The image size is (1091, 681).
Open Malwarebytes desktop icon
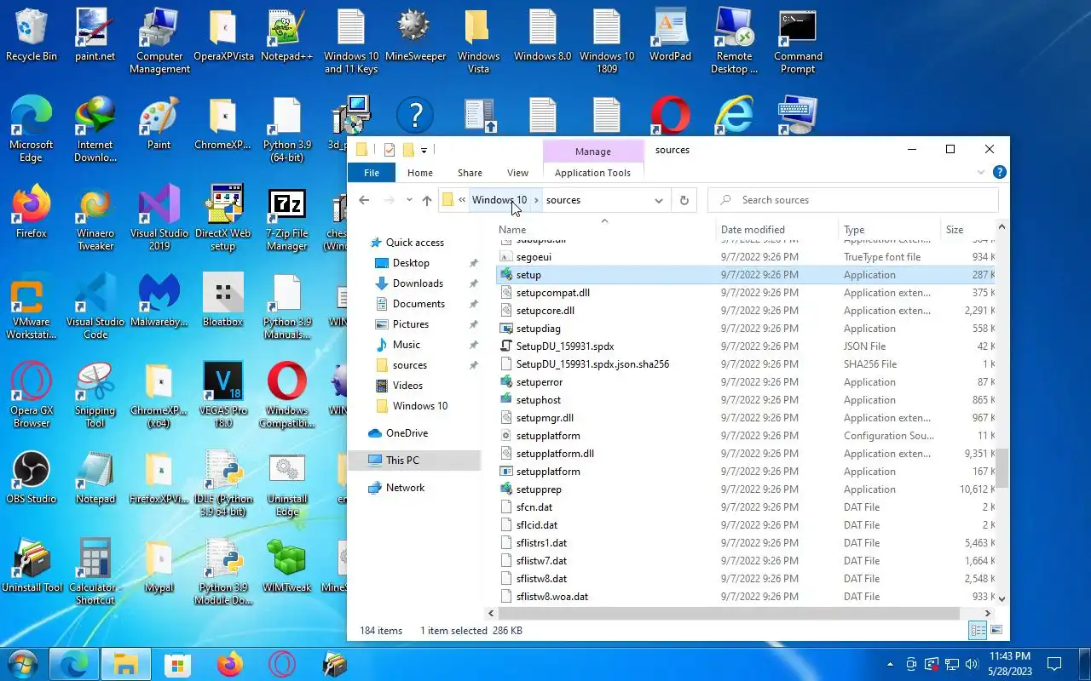coord(159,300)
